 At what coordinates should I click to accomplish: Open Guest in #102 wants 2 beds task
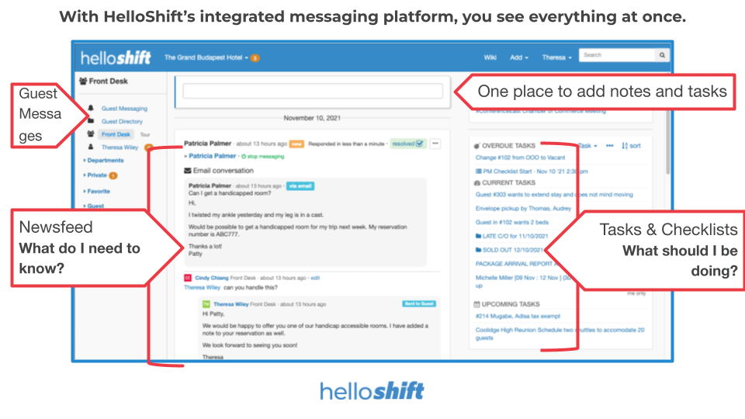click(x=511, y=223)
